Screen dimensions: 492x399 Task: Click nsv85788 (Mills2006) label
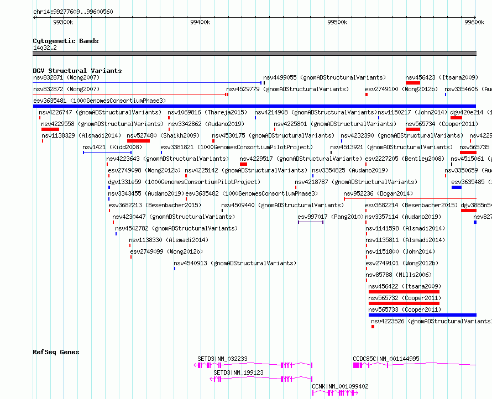pyautogui.click(x=399, y=275)
